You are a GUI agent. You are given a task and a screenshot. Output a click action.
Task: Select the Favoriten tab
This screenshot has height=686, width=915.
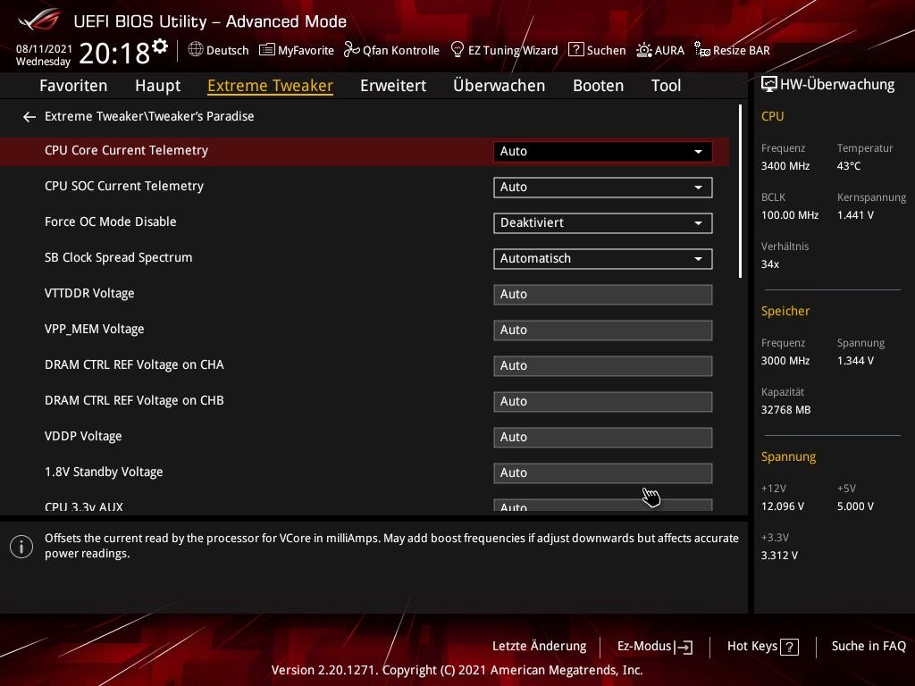tap(73, 85)
